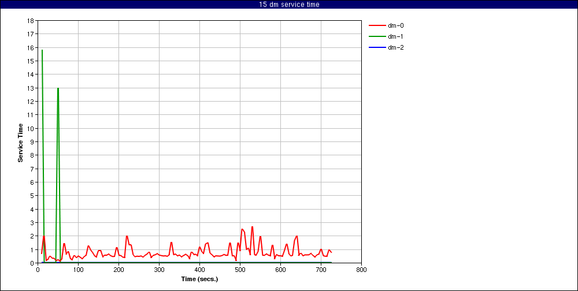Viewport: 578px width, 291px height.
Task: Select the dm-2 legend label text
Action: [x=396, y=47]
